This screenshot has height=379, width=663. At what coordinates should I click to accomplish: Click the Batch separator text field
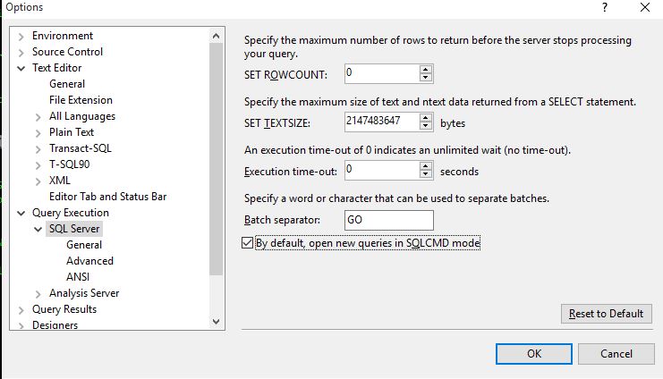[x=388, y=220]
